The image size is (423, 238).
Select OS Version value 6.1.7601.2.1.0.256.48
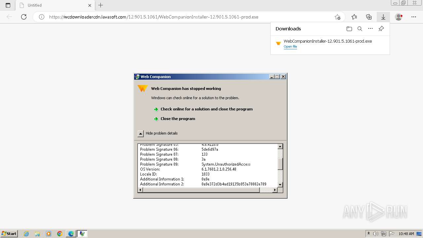pos(219,169)
